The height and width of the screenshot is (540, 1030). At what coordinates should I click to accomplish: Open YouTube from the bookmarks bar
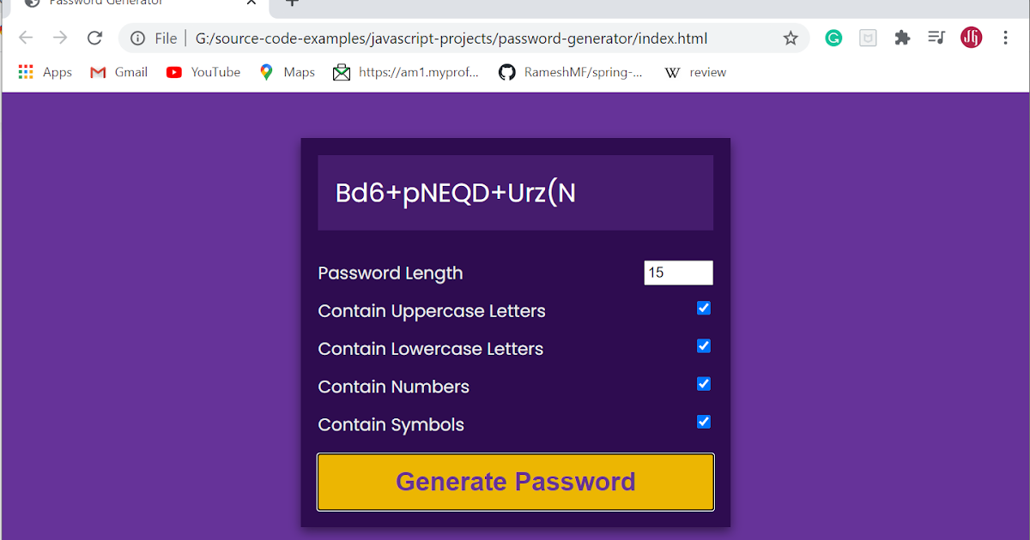pos(203,72)
